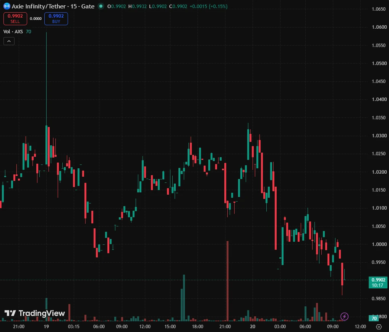The height and width of the screenshot is (332, 389).
Task: Click the tall red volume bar near 21:00
Action: point(227,281)
